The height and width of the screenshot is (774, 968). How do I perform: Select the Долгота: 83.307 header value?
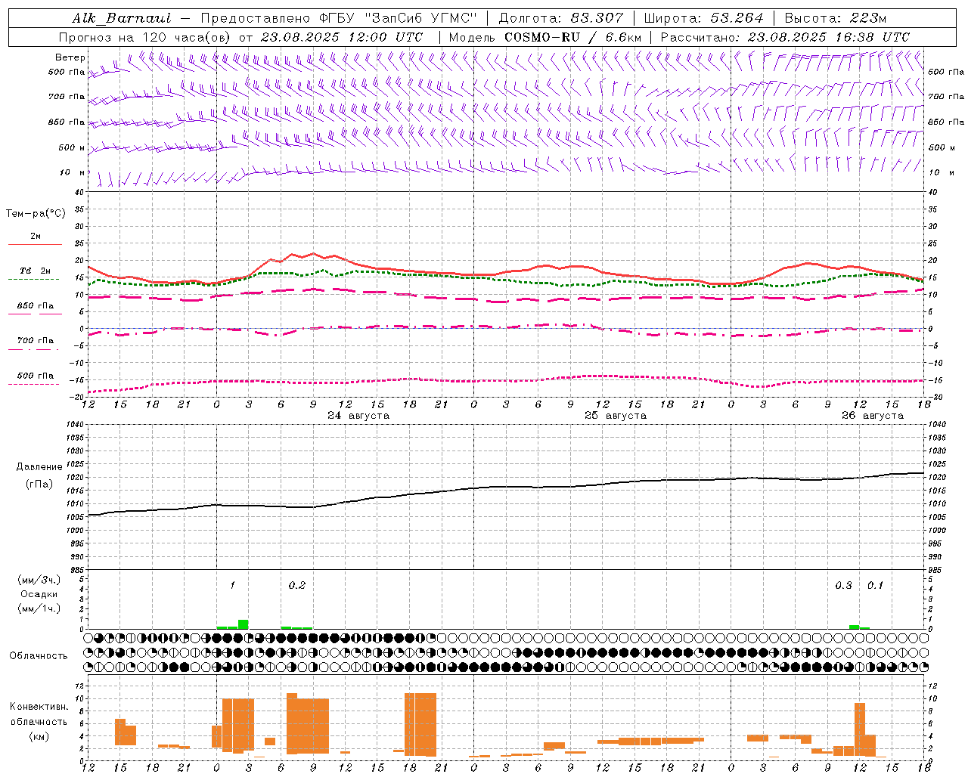coord(561,18)
